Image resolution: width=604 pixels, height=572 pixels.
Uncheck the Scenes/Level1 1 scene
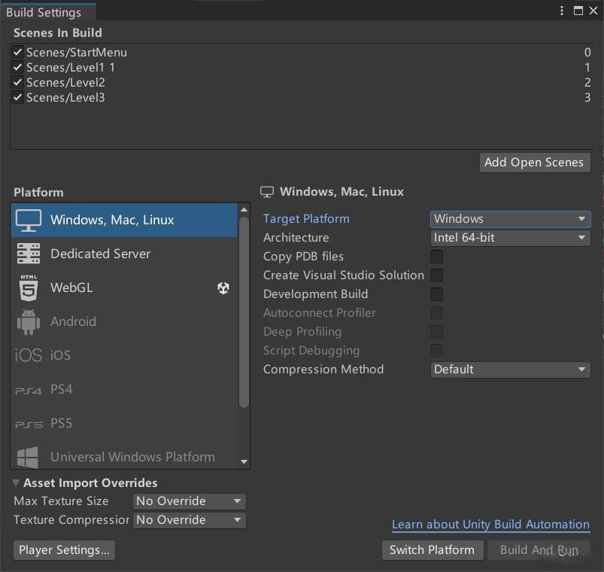[x=17, y=67]
